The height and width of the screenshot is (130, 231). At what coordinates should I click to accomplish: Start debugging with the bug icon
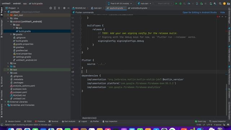click(180, 4)
